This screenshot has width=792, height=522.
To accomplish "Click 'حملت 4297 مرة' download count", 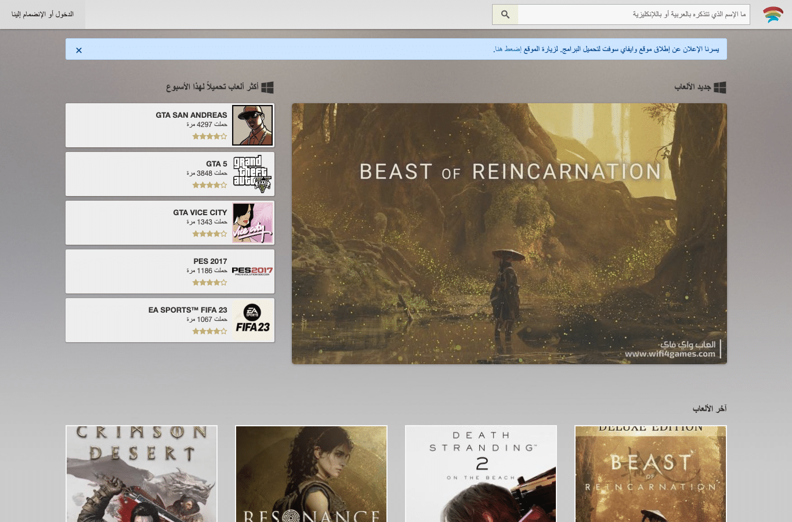I will click(207, 125).
